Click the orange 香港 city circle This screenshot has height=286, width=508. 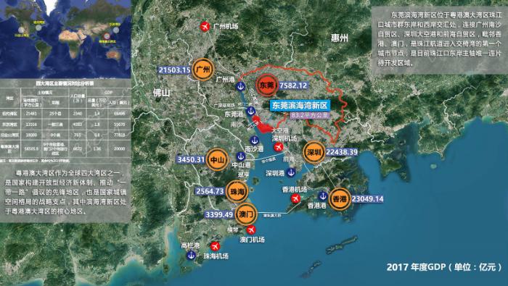[x=340, y=199]
